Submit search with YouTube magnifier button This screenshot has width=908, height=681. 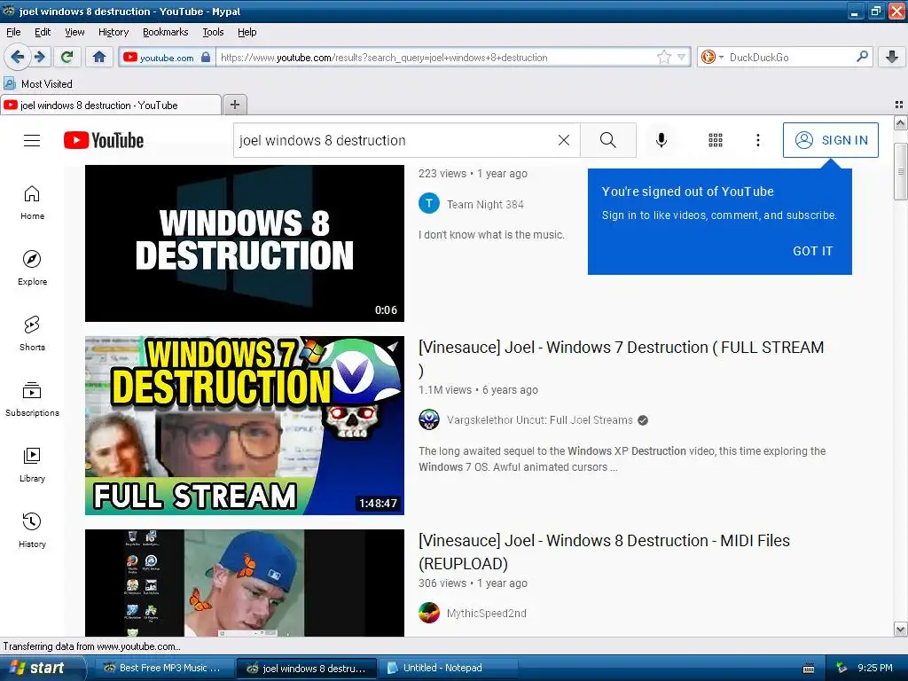point(608,140)
